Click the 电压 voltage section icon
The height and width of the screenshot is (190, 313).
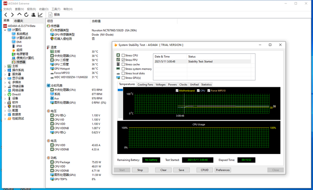coord(48,111)
